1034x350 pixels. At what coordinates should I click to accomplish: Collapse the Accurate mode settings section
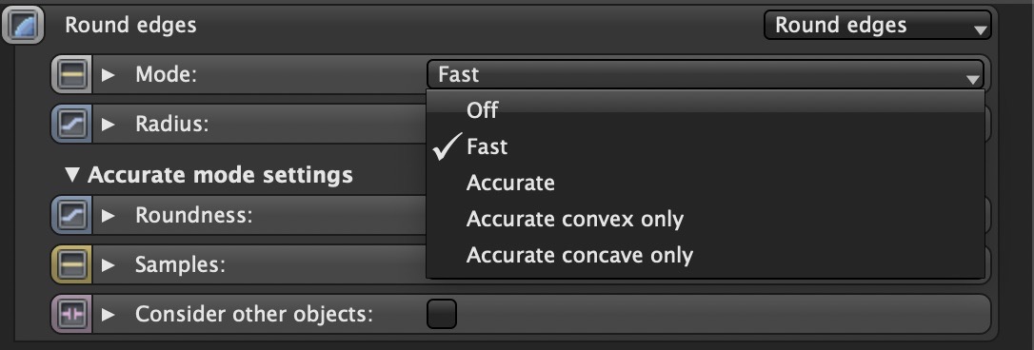pos(71,175)
